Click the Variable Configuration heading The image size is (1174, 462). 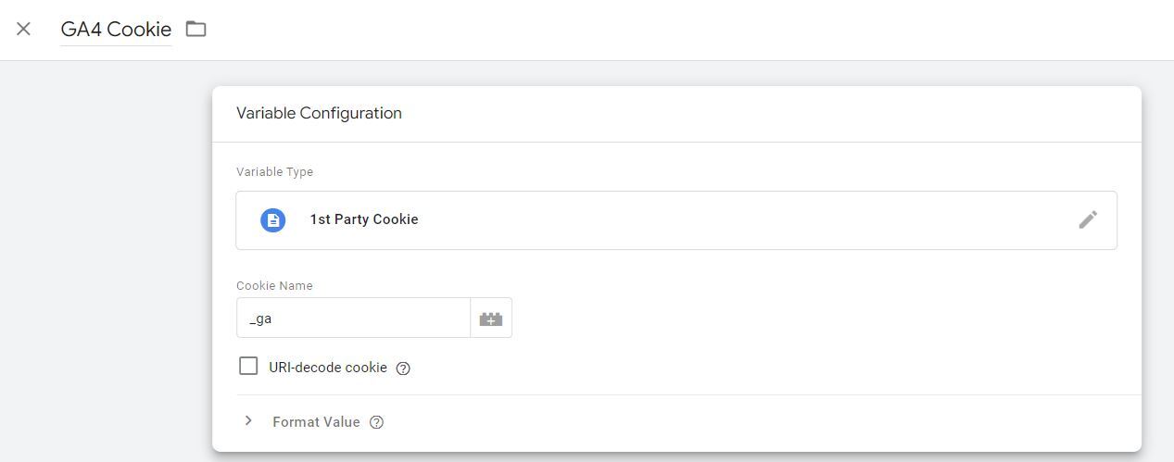coord(319,113)
